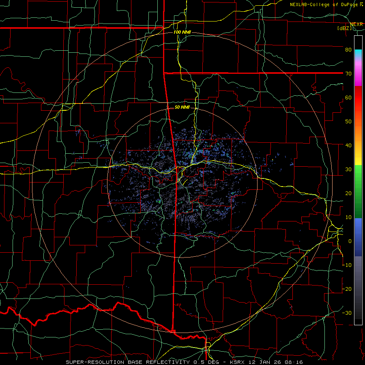Image resolution: width=365 pixels, height=365 pixels.
Task: Click the -10 value on the dBZ scale
Action: (347, 265)
